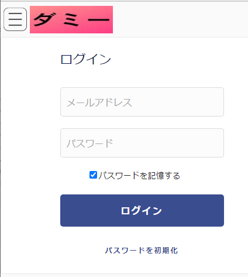
Task: Go to home via pink ダミー logo
Action: (x=71, y=19)
